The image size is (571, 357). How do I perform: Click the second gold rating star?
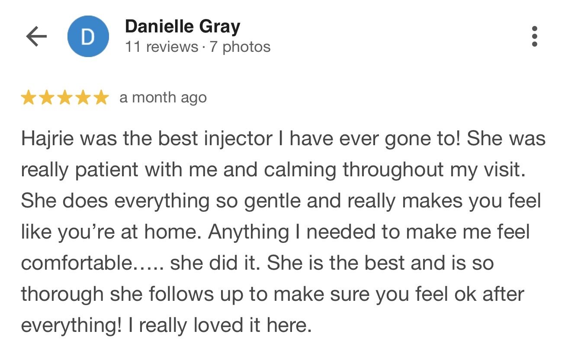(x=46, y=98)
